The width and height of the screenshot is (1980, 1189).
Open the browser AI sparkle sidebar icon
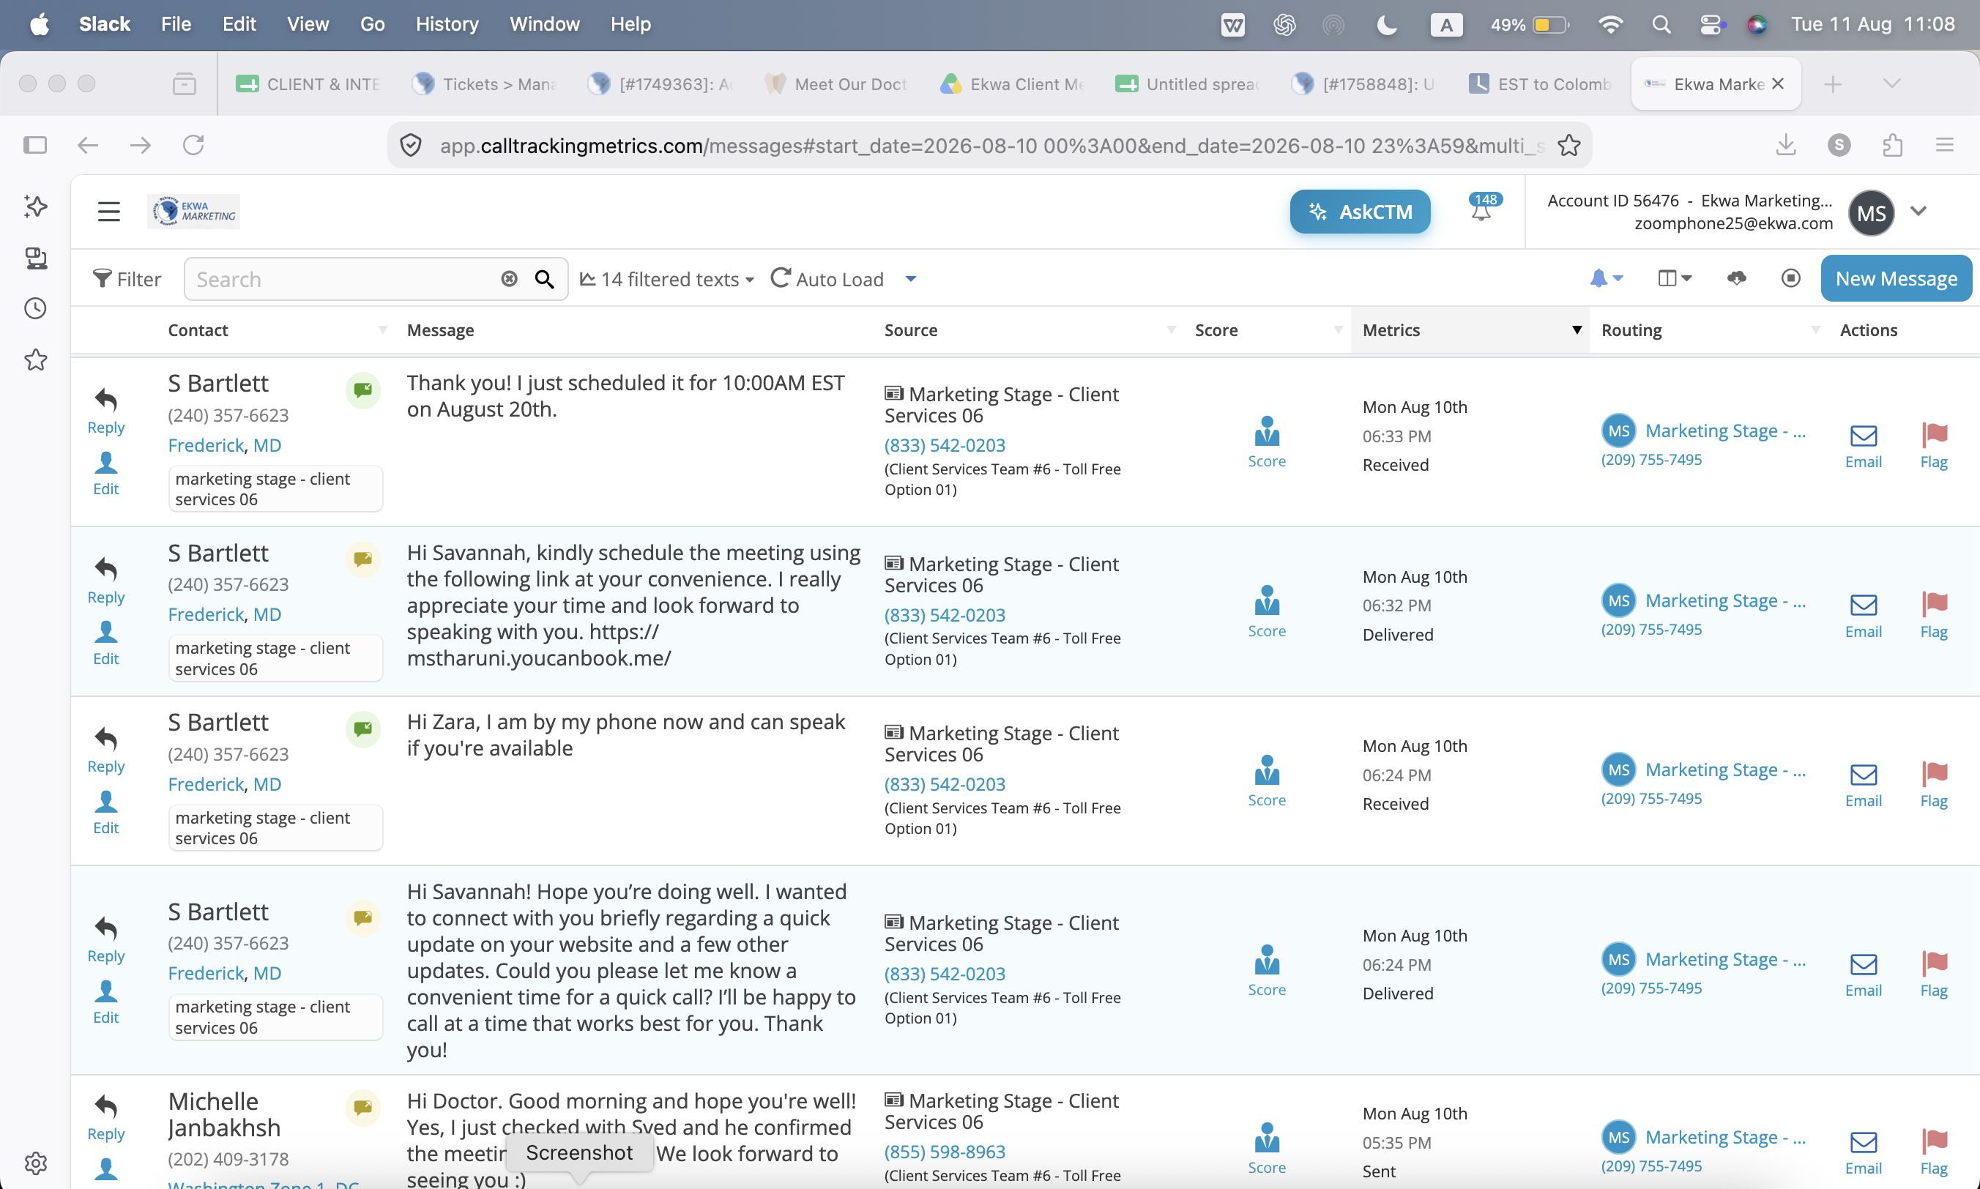click(35, 206)
